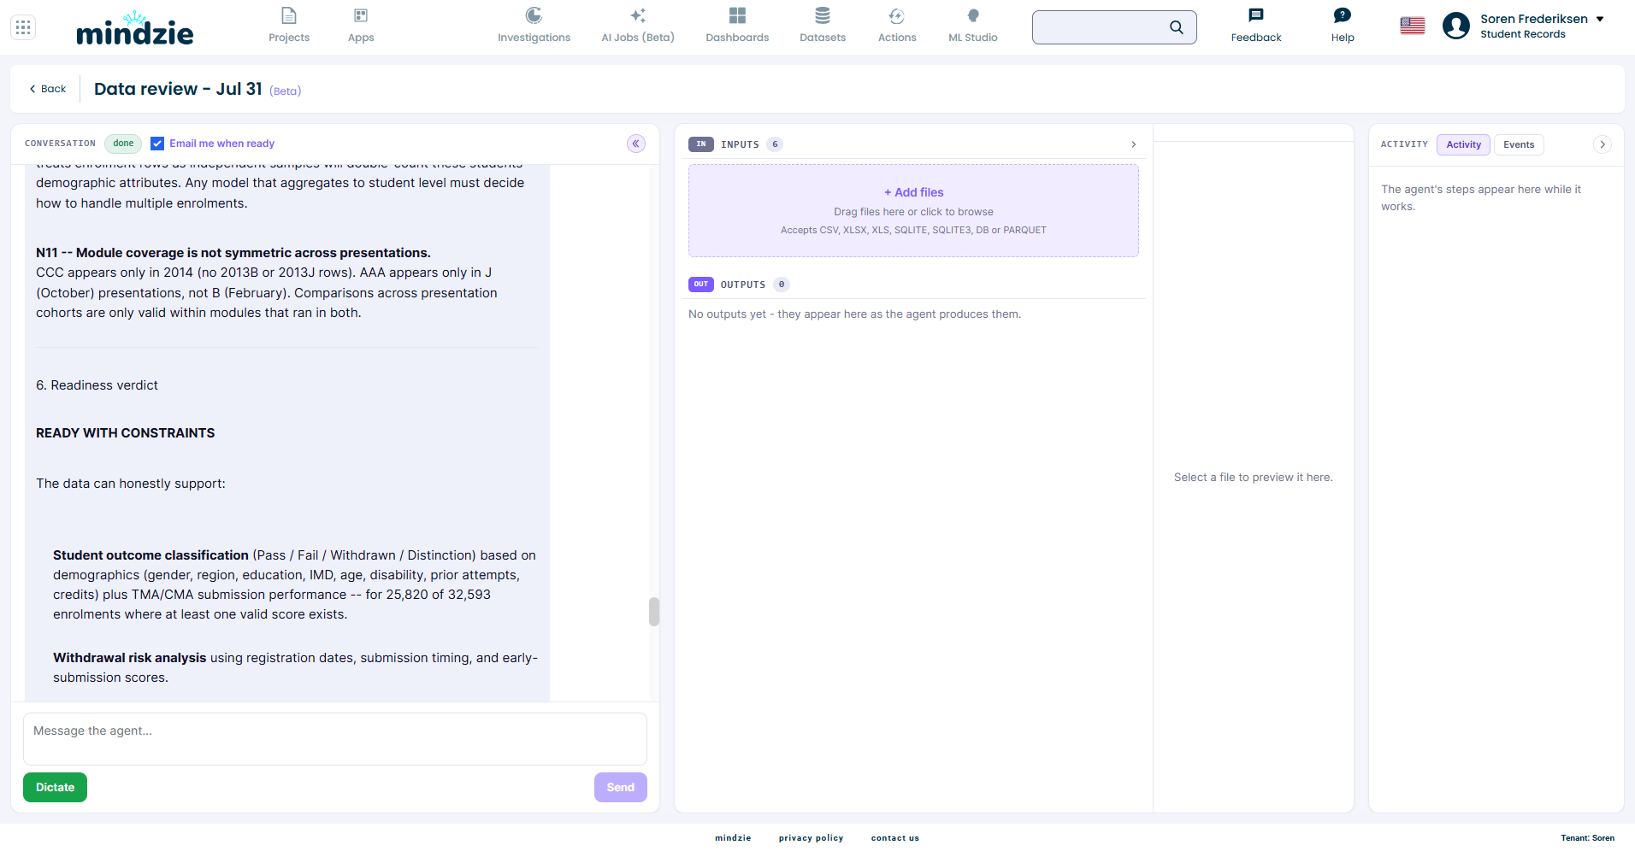Click the Dictate button
Screen dimensions: 1635x851
55,787
